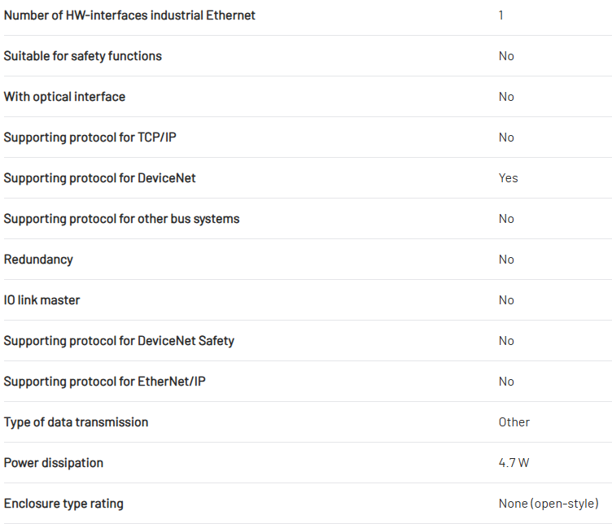
Task: Click the 'IO link master' label
Action: pos(42,300)
